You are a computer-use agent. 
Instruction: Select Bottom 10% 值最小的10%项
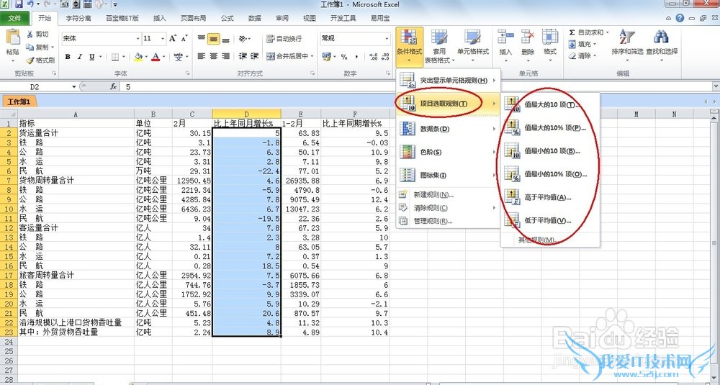550,174
